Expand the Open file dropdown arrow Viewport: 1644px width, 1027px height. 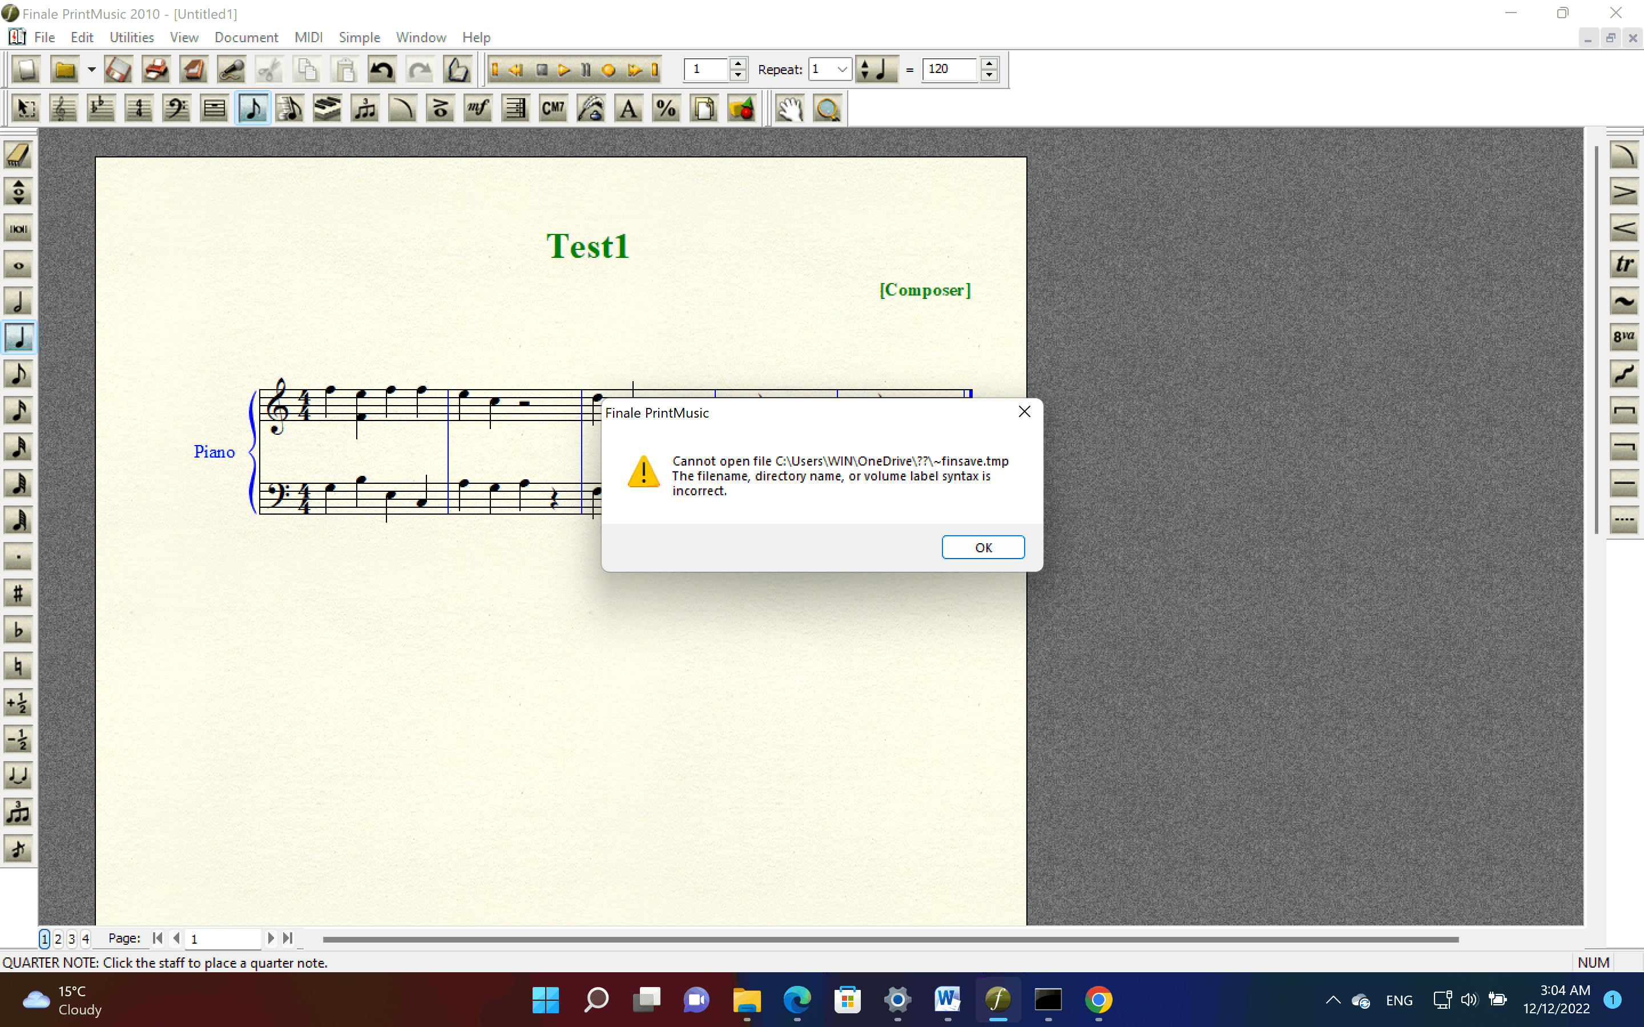pyautogui.click(x=91, y=69)
